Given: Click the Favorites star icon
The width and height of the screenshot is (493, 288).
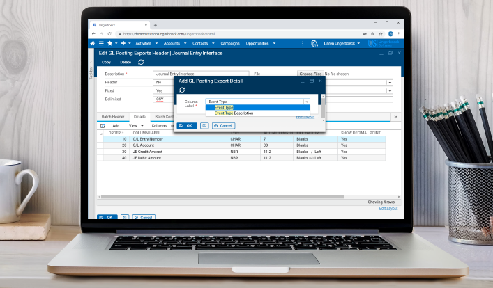Looking at the screenshot, I should tap(110, 43).
